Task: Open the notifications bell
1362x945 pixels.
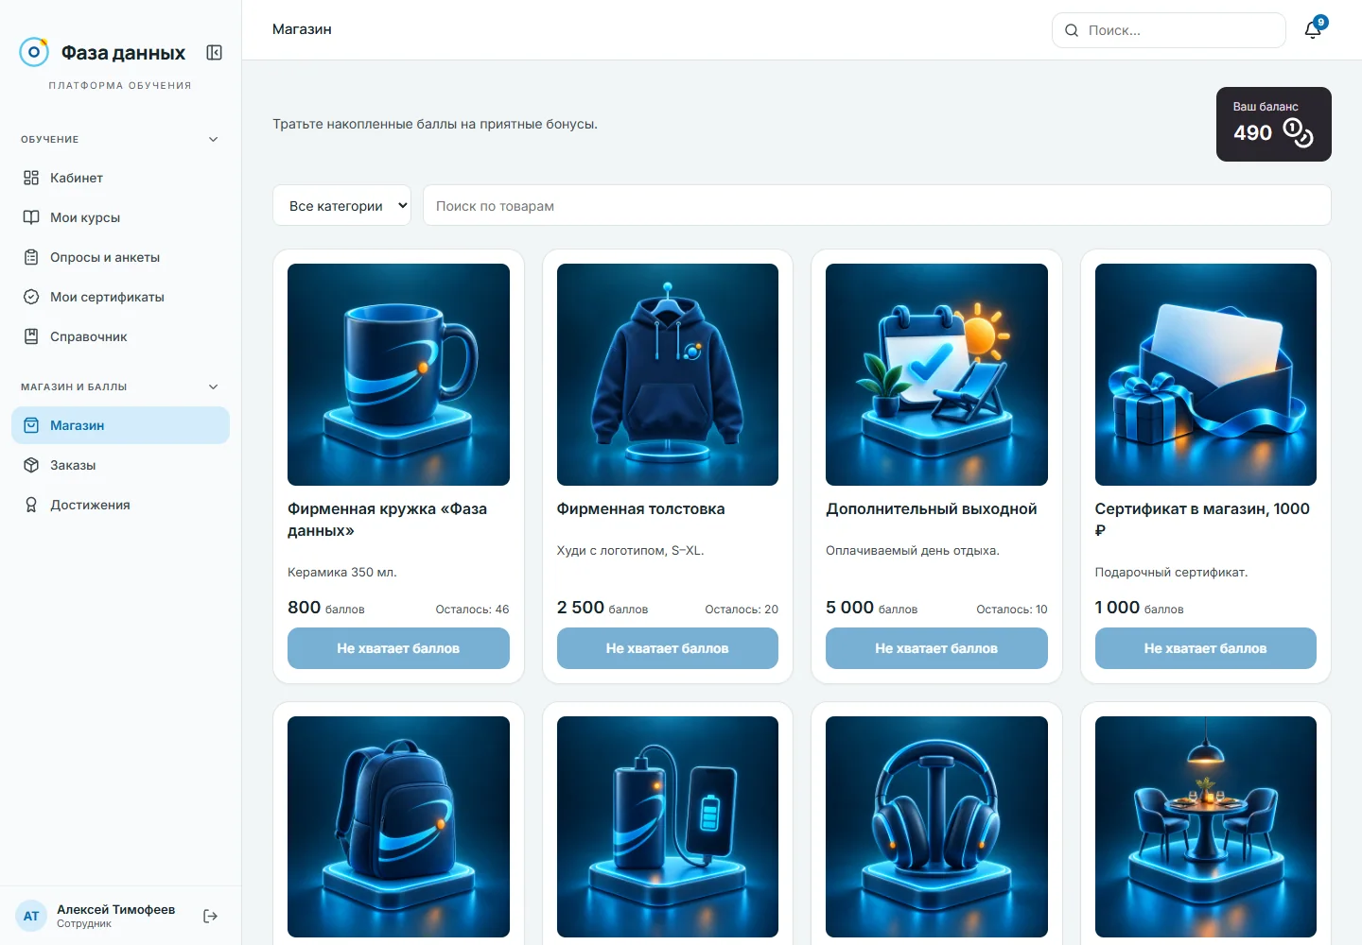Action: pyautogui.click(x=1313, y=29)
